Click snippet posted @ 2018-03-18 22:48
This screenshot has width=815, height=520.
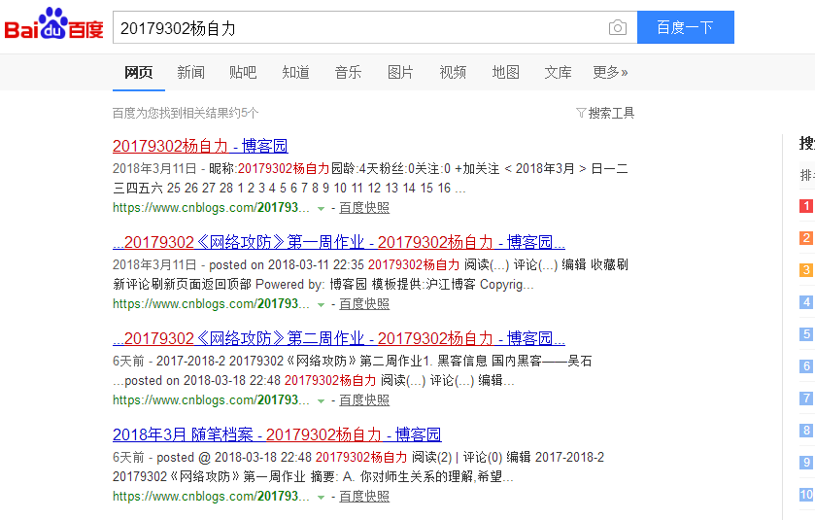[x=234, y=457]
